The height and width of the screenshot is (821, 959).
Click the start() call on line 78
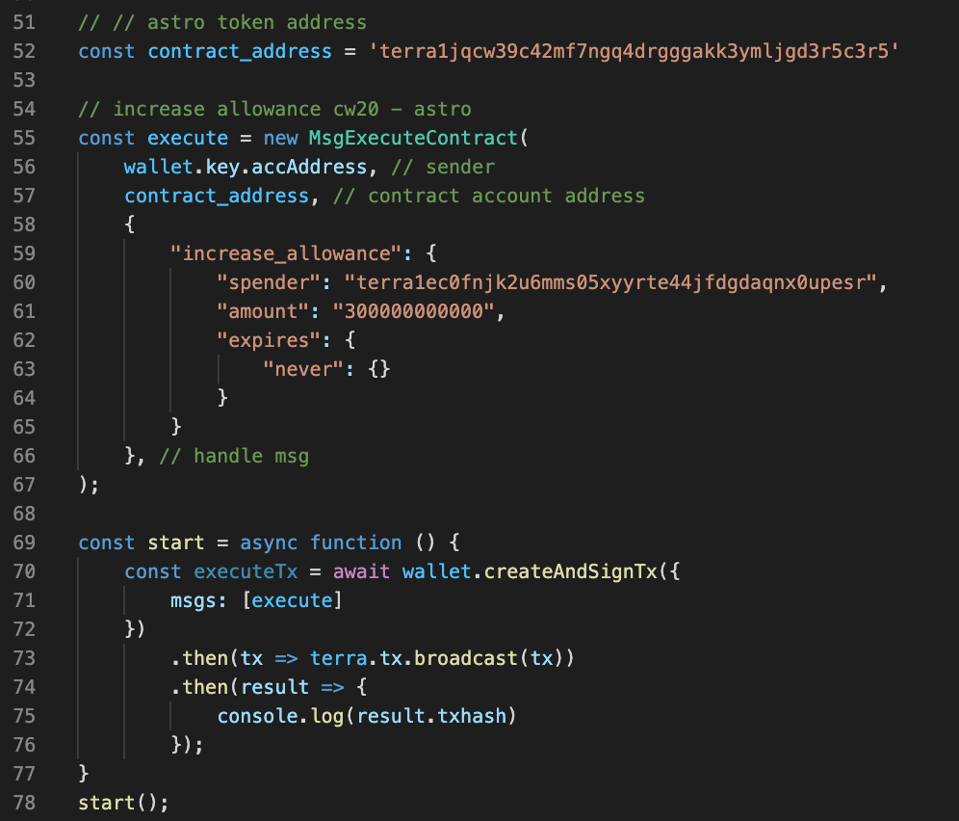(123, 803)
